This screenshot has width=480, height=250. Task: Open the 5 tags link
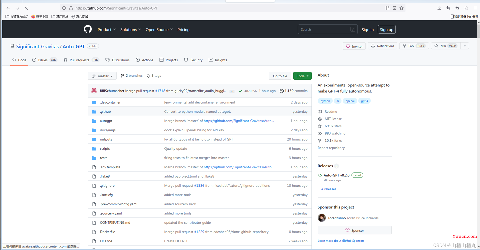click(154, 75)
